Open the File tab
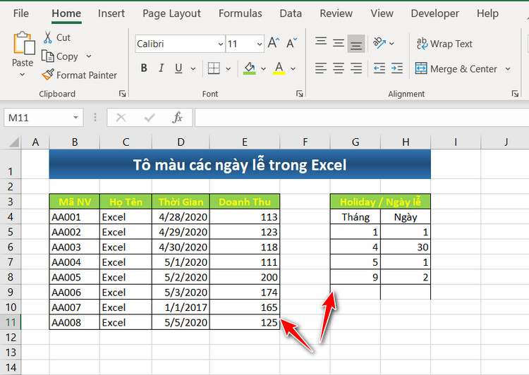 (x=21, y=13)
